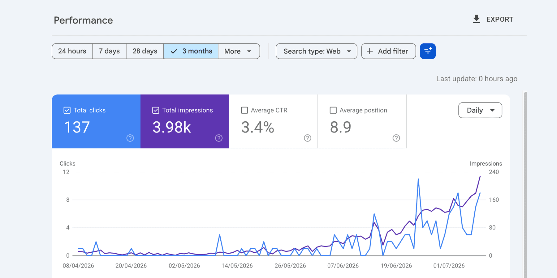Click the Export download icon
This screenshot has height=278, width=557.
click(x=477, y=19)
